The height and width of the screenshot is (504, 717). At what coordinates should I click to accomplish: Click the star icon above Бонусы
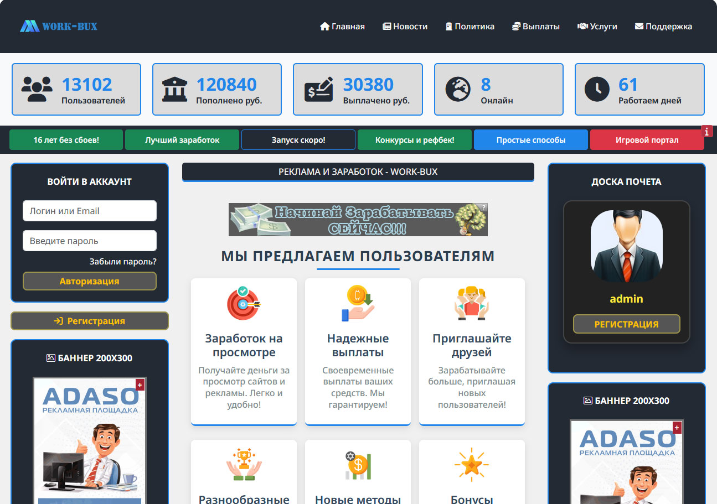pyautogui.click(x=472, y=465)
